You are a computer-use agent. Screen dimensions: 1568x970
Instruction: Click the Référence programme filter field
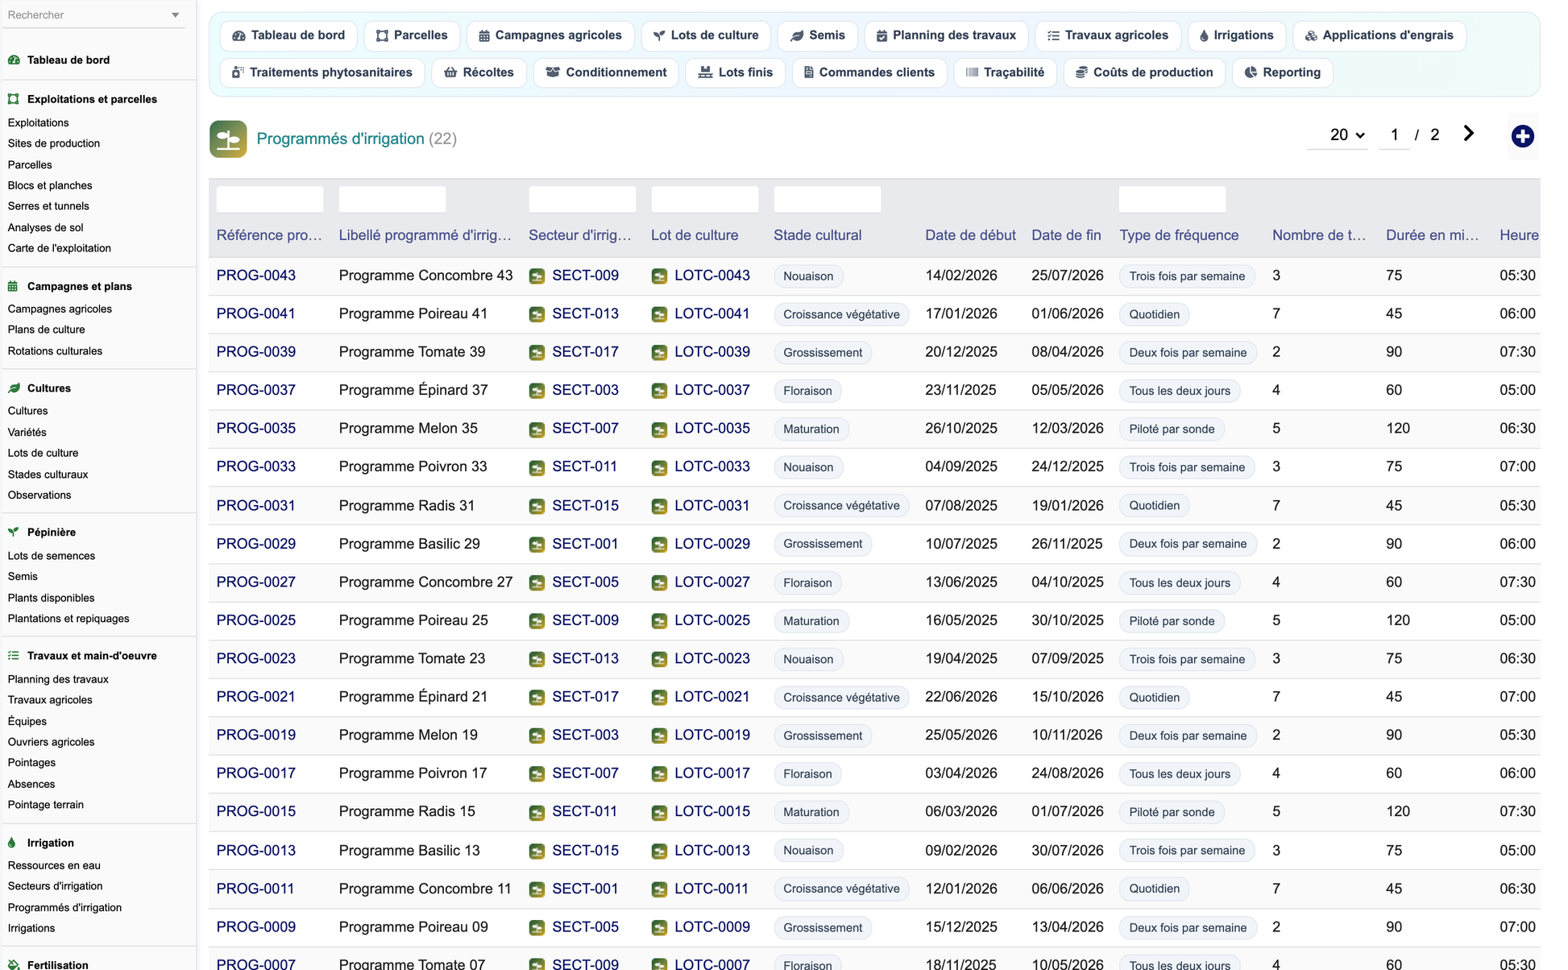click(x=270, y=199)
